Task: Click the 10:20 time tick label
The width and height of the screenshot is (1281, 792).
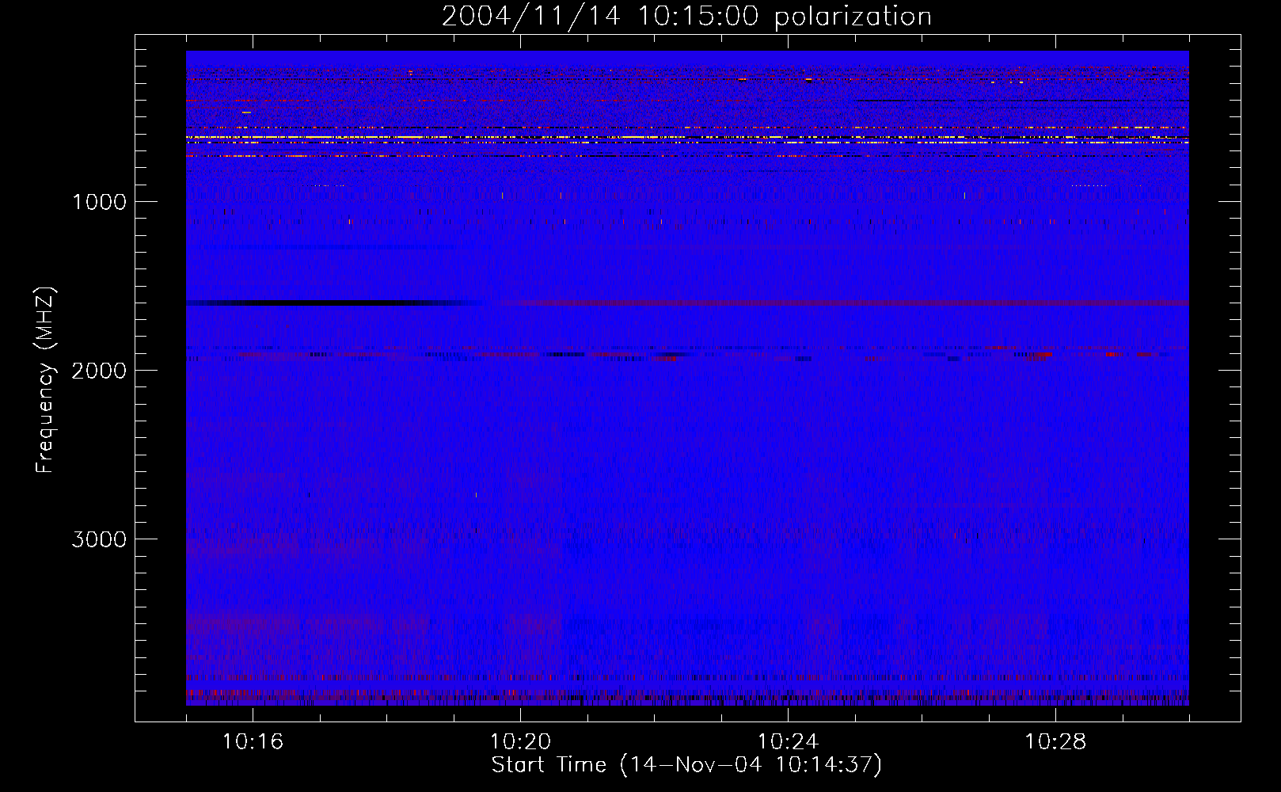Action: (520, 741)
